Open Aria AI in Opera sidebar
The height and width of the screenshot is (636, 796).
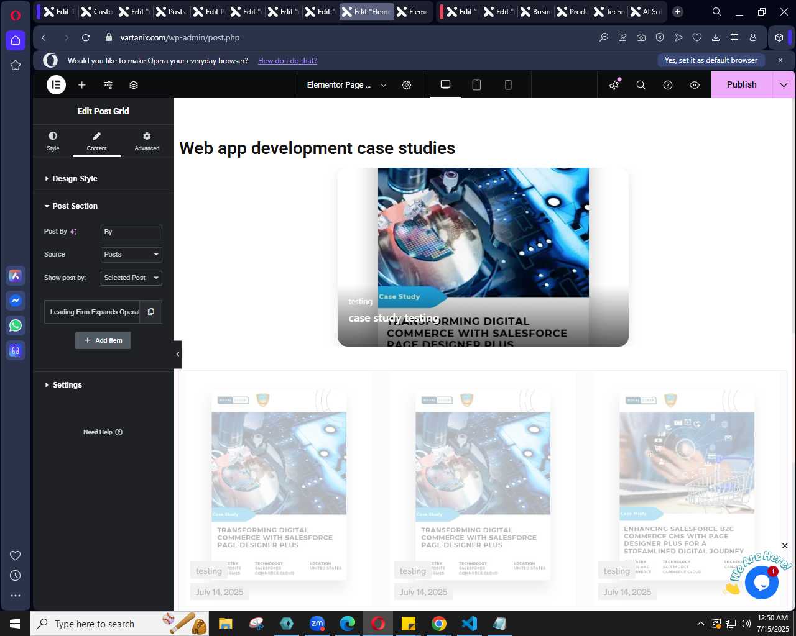(16, 276)
